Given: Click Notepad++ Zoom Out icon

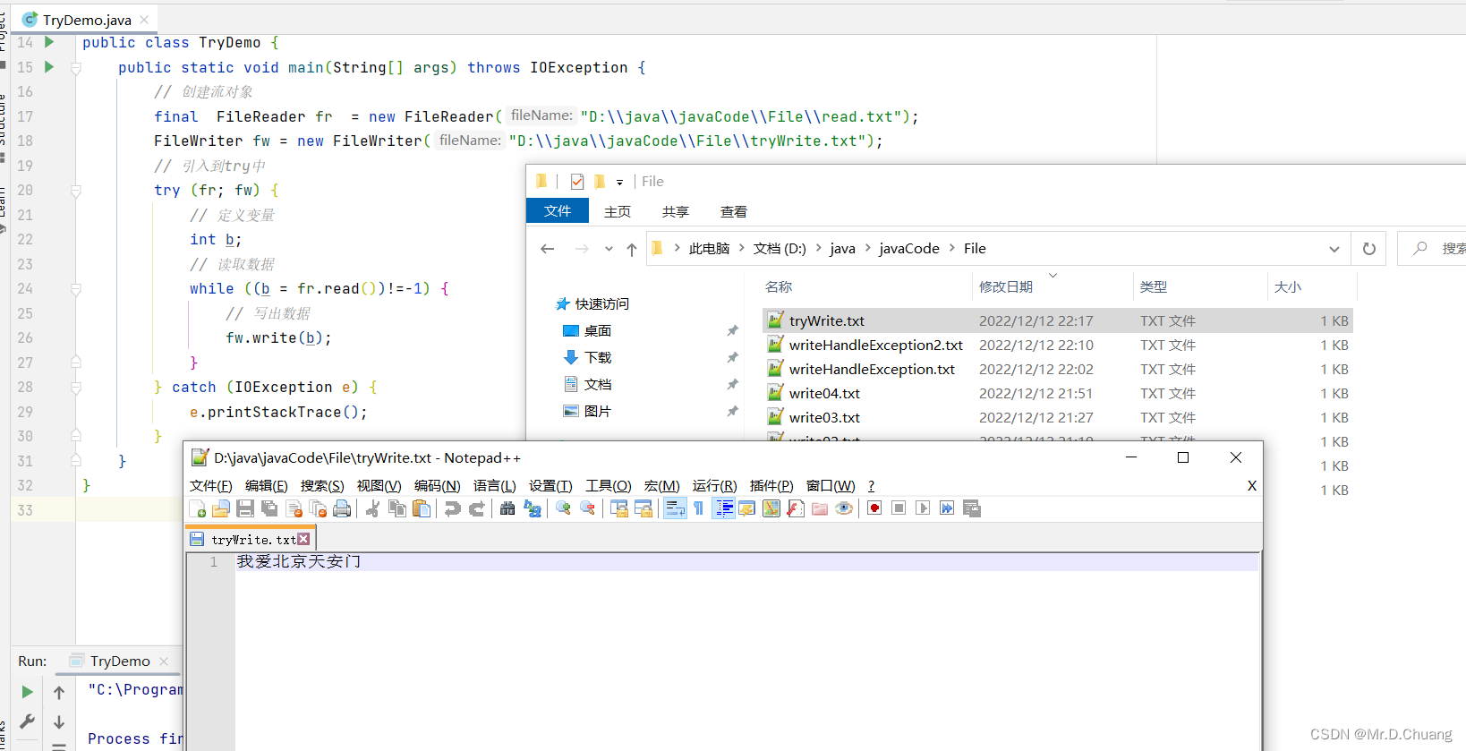Looking at the screenshot, I should click(587, 508).
